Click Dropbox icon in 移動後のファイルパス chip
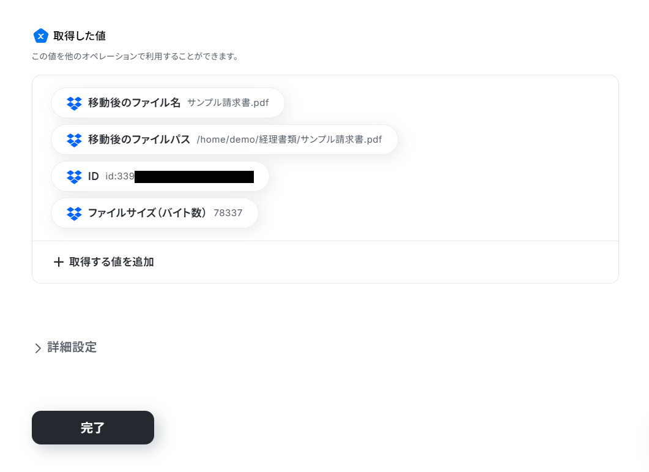Screen dimensions: 649x472 pos(74,140)
